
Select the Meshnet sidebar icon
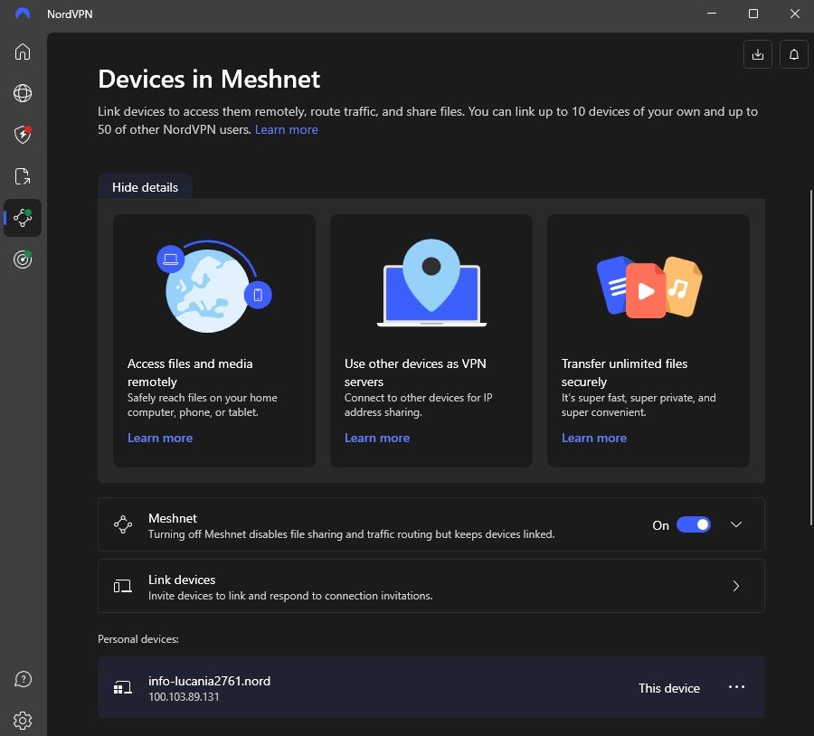23,218
